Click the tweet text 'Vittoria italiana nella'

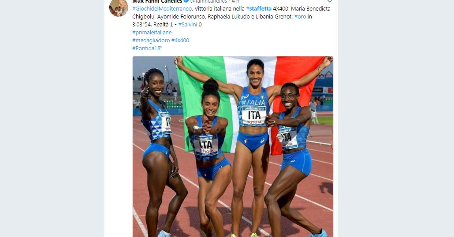coord(220,9)
